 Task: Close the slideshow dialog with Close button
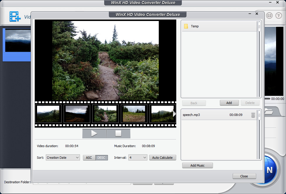coord(244,176)
